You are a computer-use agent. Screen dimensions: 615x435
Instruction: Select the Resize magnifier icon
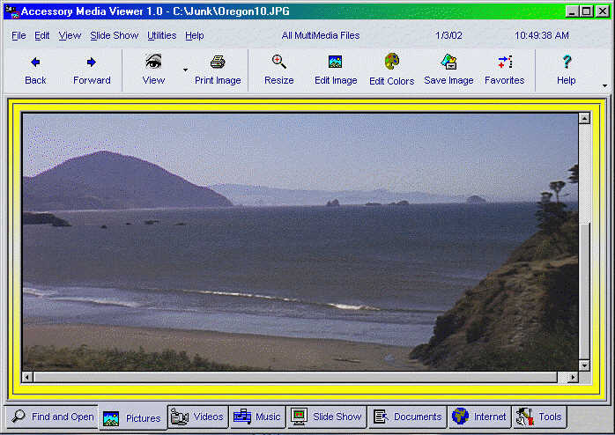(279, 62)
